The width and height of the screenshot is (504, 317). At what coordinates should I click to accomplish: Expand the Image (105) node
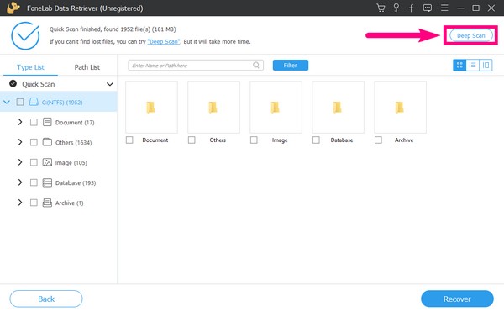[20, 162]
